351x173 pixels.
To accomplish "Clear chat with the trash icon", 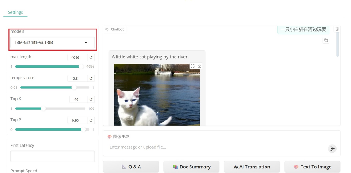I will click(x=337, y=29).
